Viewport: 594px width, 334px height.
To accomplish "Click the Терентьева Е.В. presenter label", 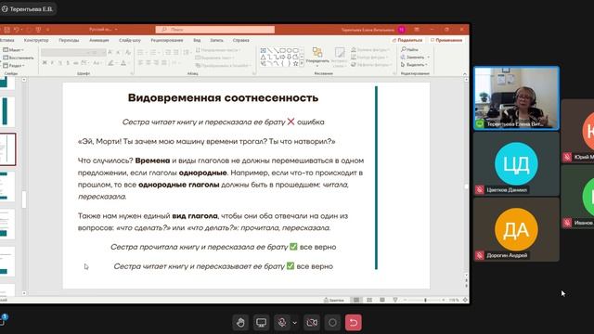I will [28, 8].
